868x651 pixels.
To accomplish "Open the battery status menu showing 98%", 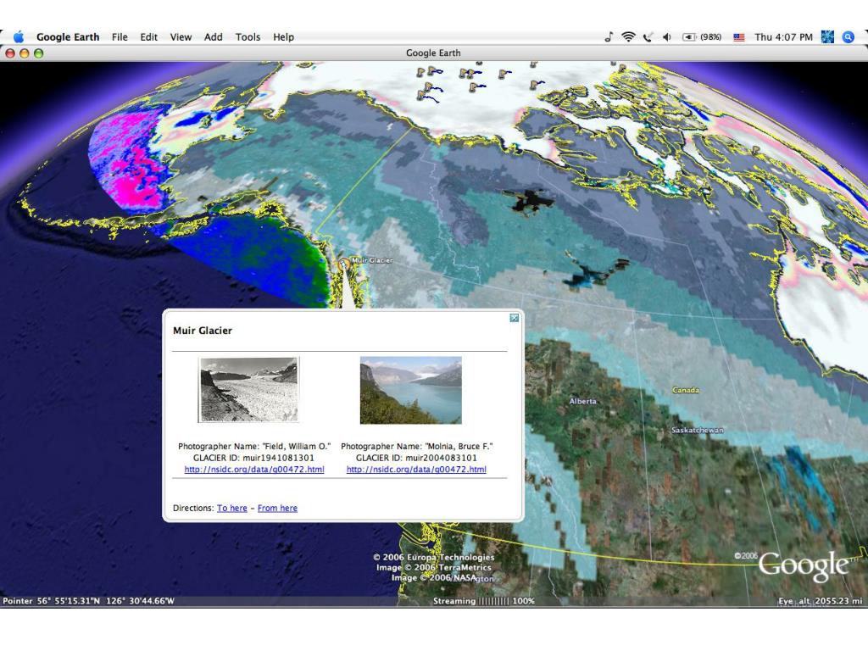I will coord(701,37).
